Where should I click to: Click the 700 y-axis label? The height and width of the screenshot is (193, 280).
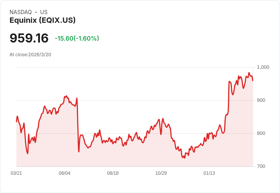[x=261, y=166]
